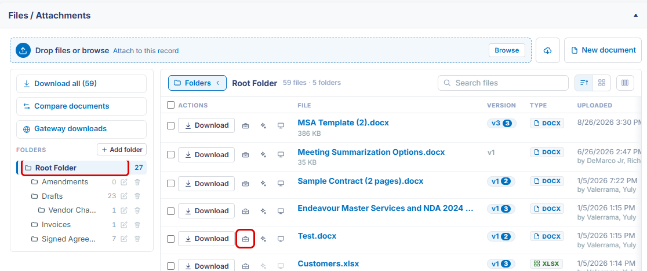
Task: Delete the Invoices folder trash icon
Action: [x=137, y=225]
